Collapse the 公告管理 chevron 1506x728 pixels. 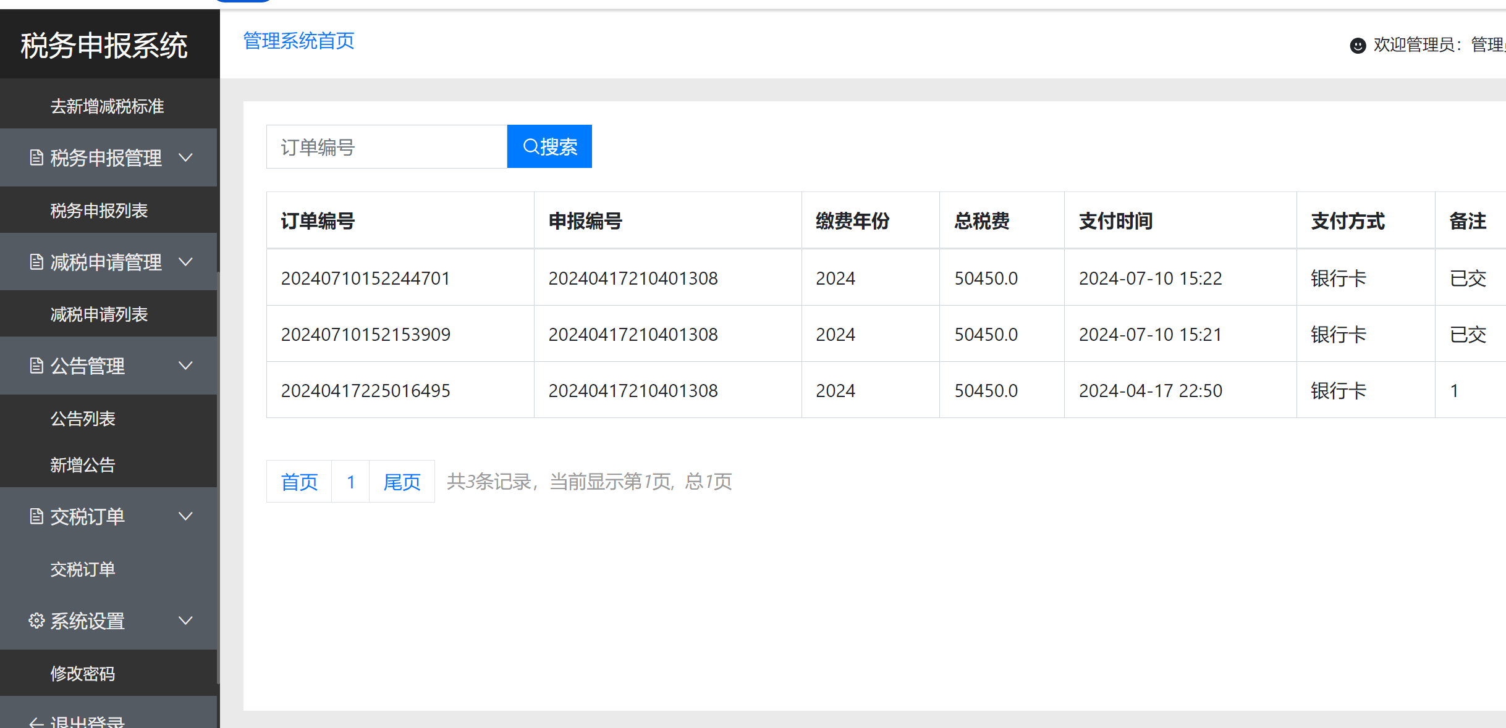pyautogui.click(x=185, y=366)
